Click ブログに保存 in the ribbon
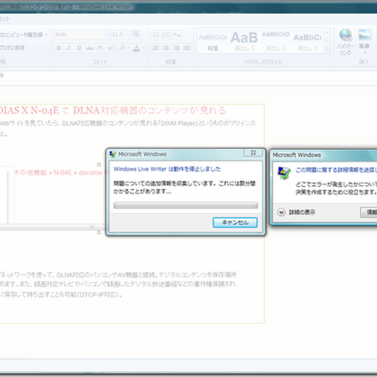 coord(12,48)
